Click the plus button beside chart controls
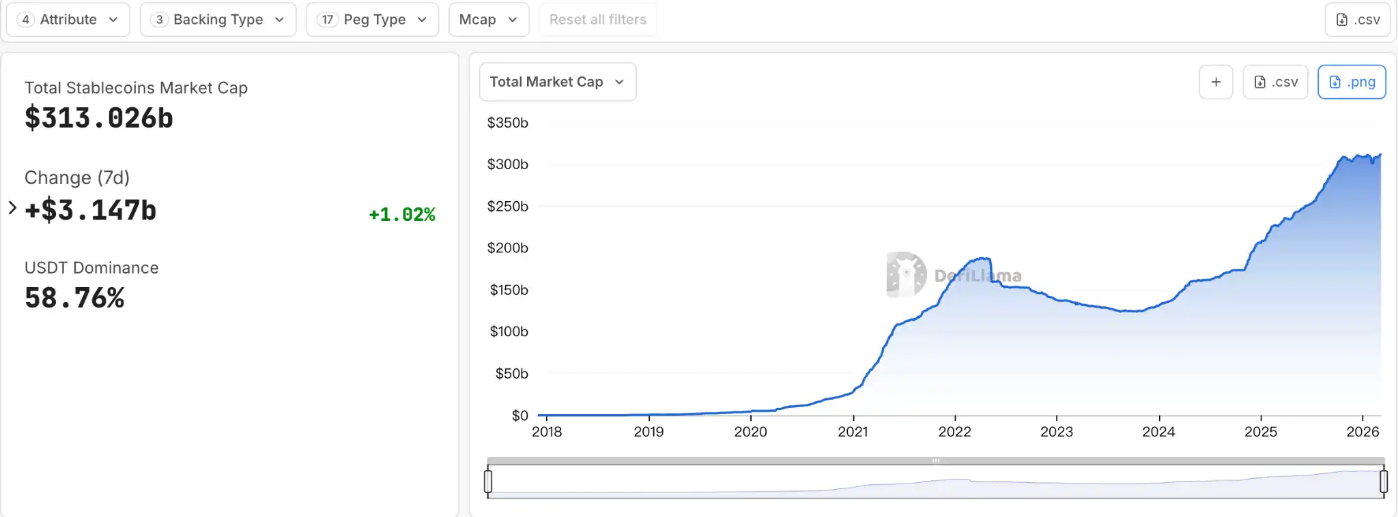Image resolution: width=1398 pixels, height=517 pixels. tap(1216, 83)
